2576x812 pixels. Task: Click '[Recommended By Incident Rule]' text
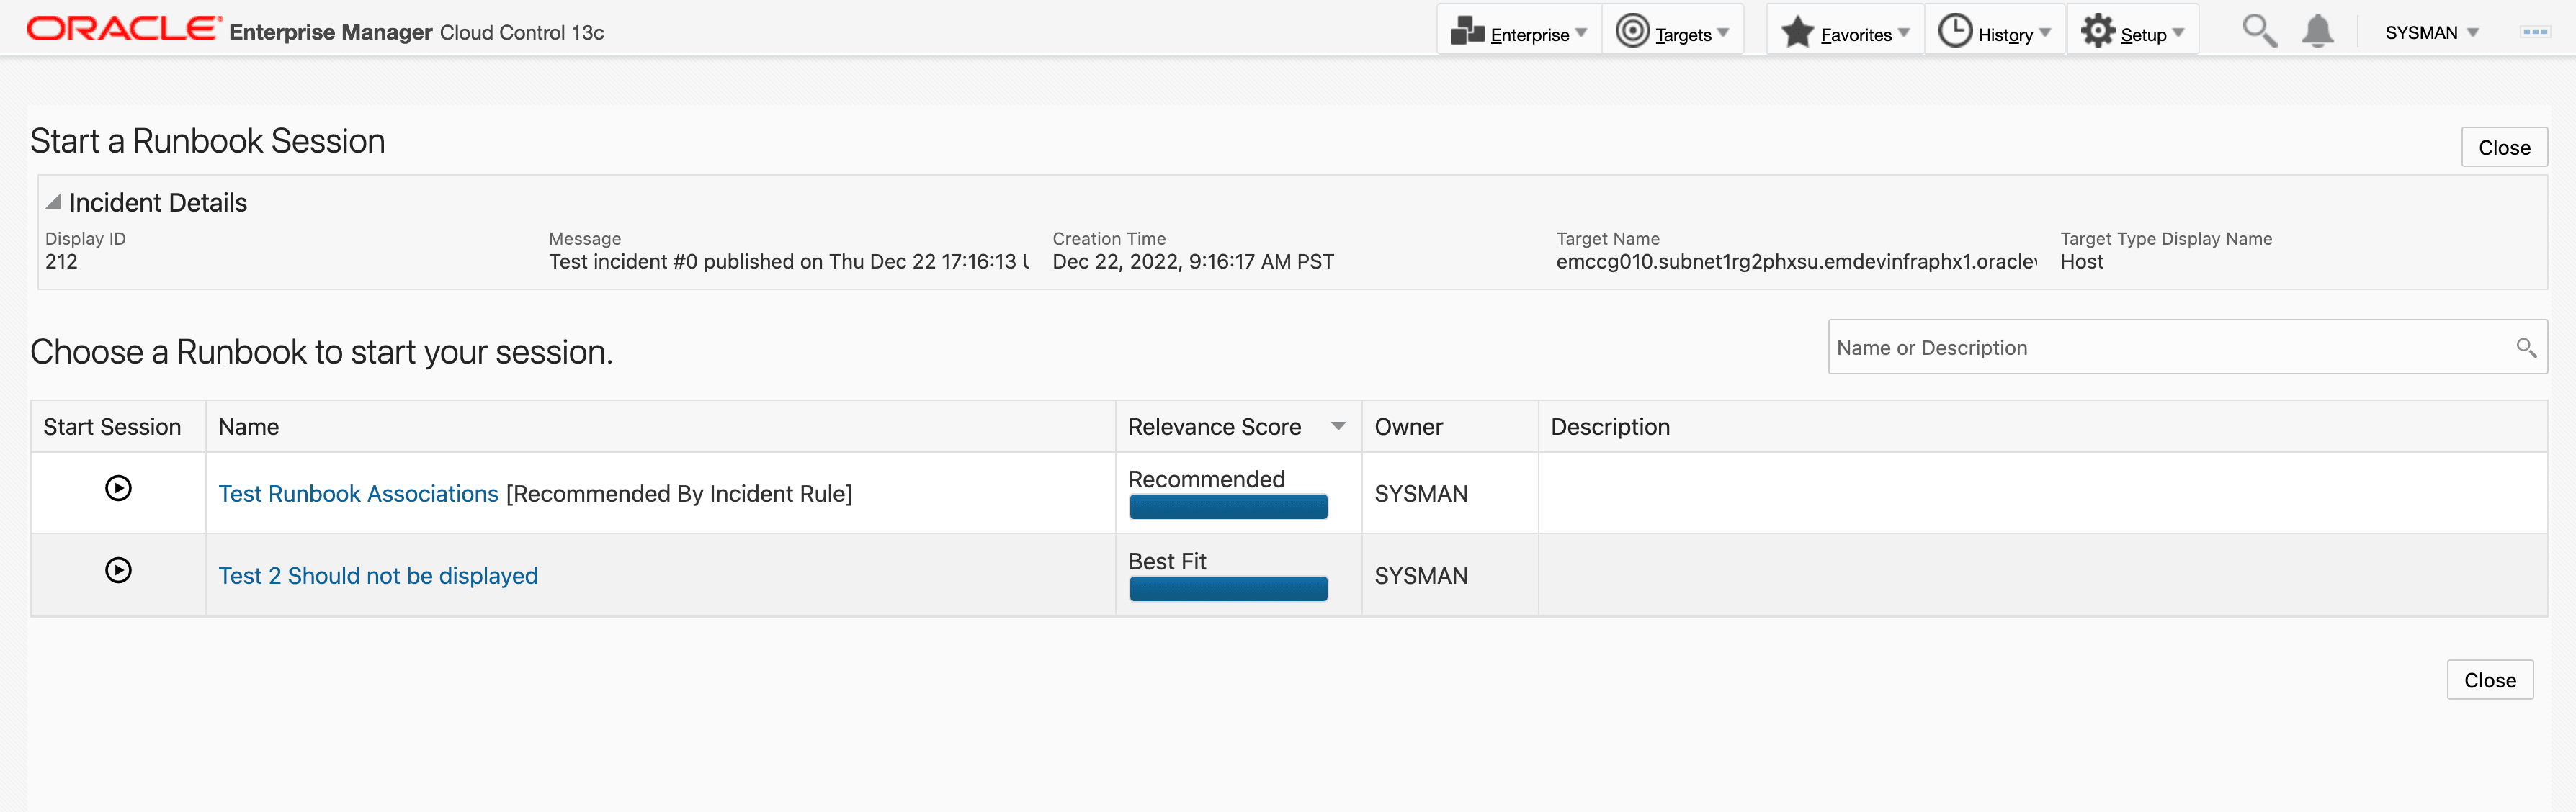pyautogui.click(x=679, y=493)
